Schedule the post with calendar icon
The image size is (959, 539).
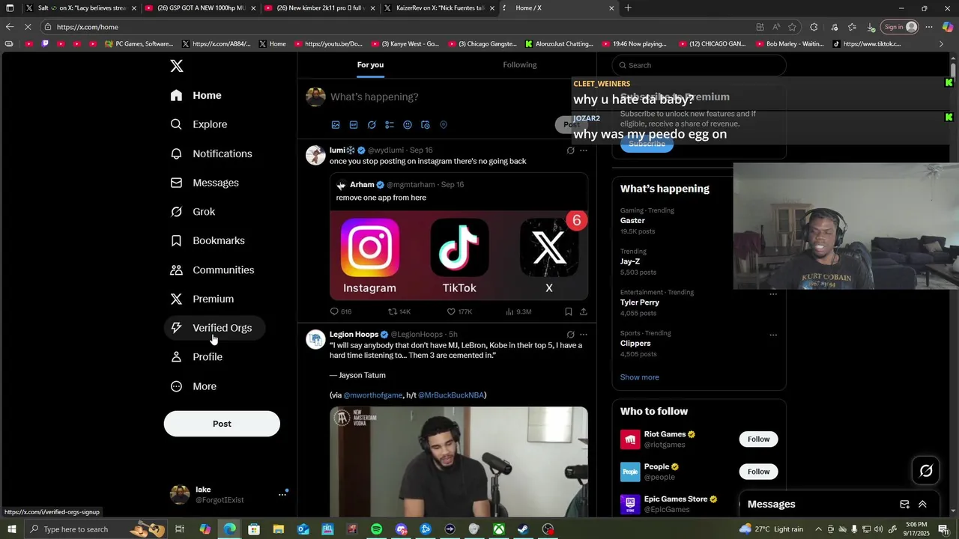coord(426,125)
